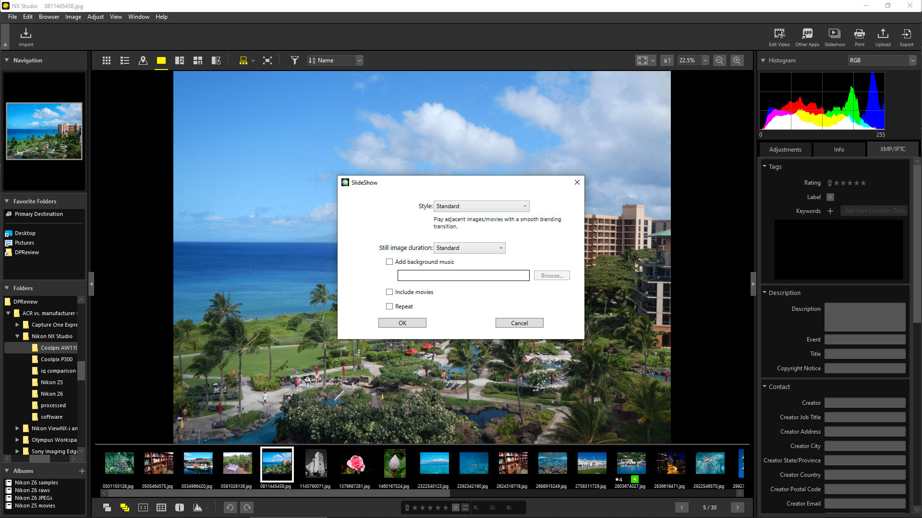Go to the previous image arrow
The image size is (922, 518).
[682, 507]
